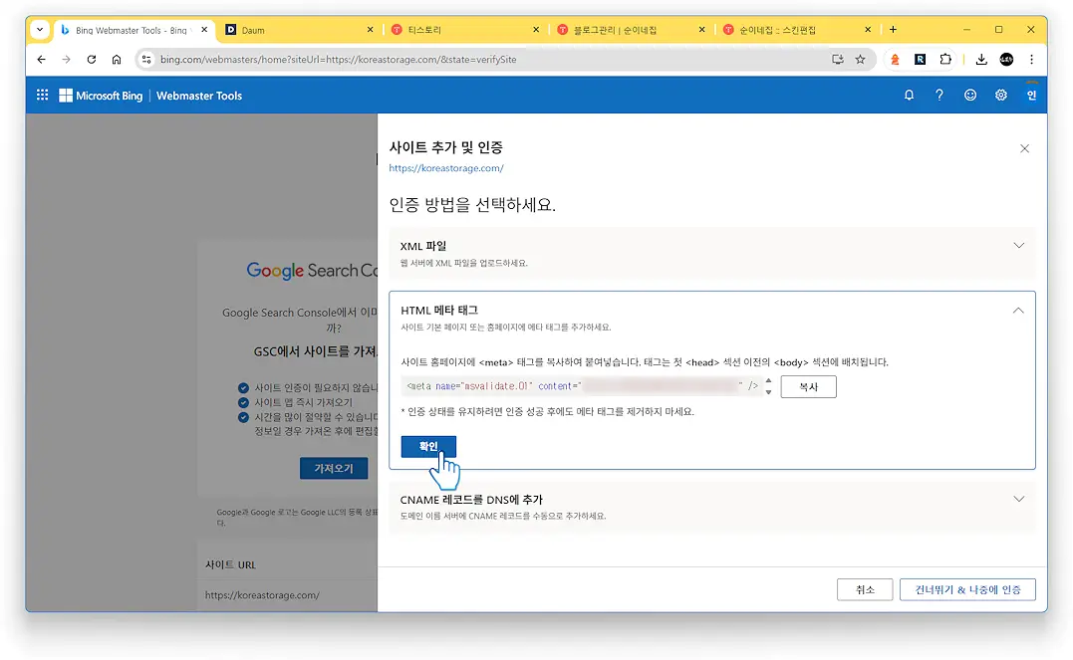Viewport: 1073px width, 660px height.
Task: Open the 인 profile account icon
Action: (1031, 95)
